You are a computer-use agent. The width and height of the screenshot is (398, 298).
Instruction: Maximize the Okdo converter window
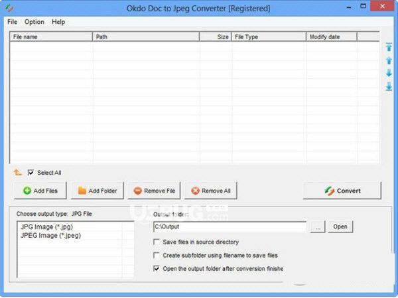[x=364, y=6]
